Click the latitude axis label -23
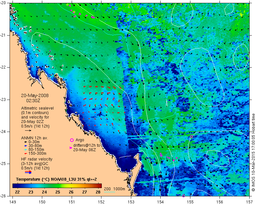The width and height of the screenshot is (256, 205). 3,100
